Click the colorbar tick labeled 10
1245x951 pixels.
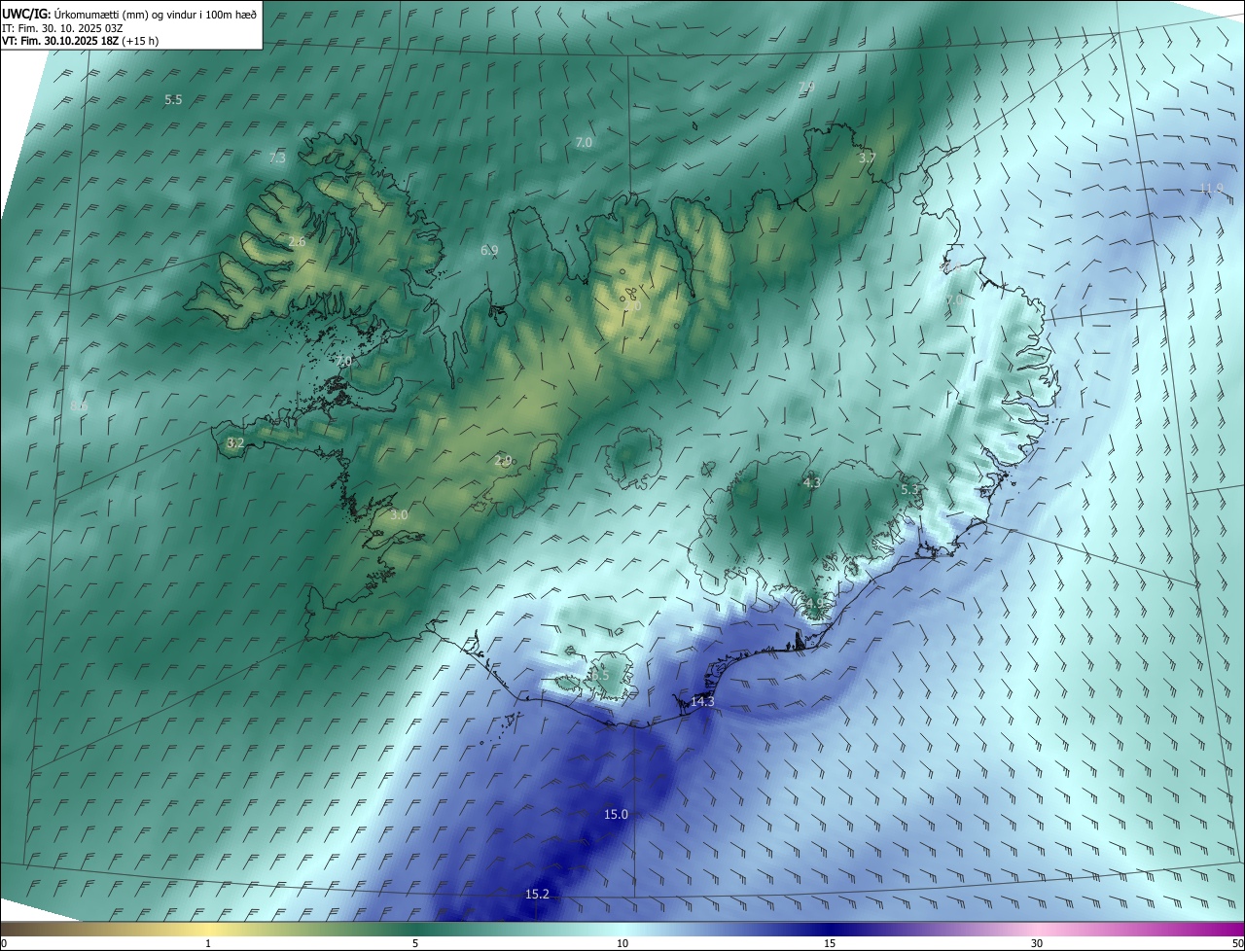click(x=622, y=943)
